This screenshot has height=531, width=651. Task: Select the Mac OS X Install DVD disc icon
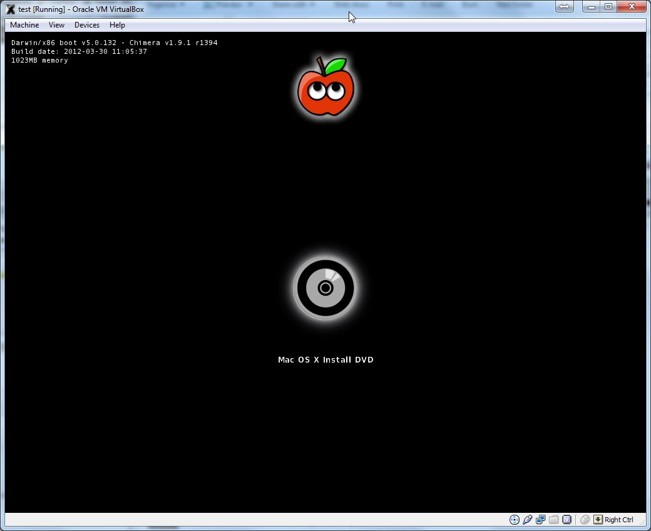325,288
